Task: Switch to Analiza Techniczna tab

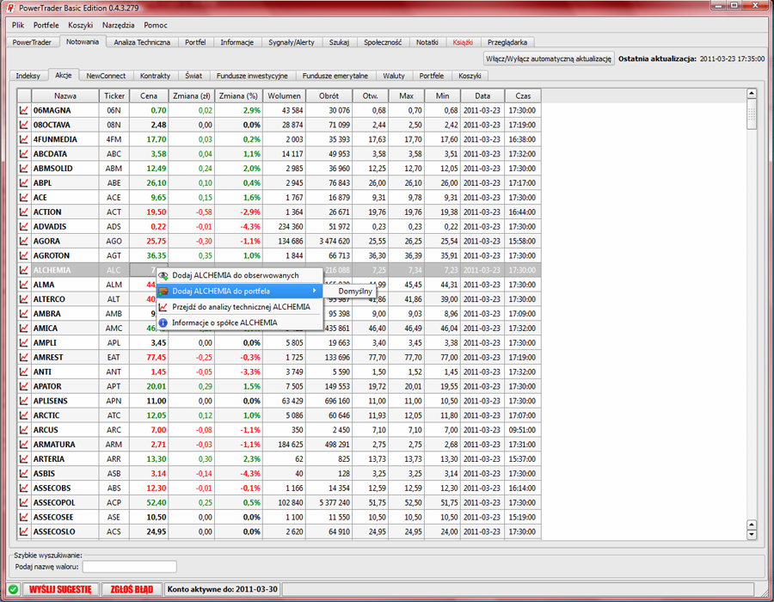Action: 142,42
